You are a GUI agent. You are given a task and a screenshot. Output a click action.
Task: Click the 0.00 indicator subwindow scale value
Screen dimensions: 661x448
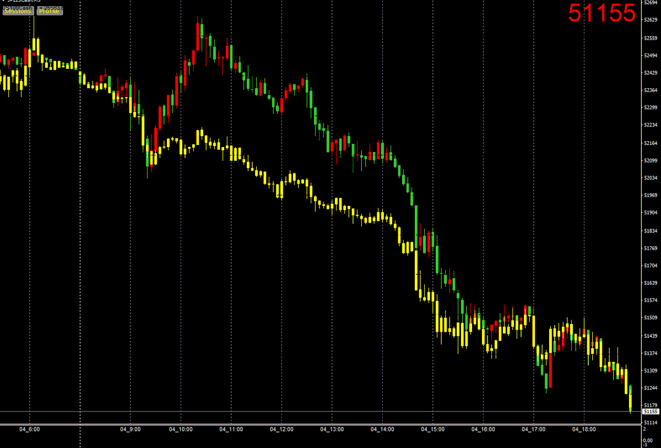pos(648,440)
